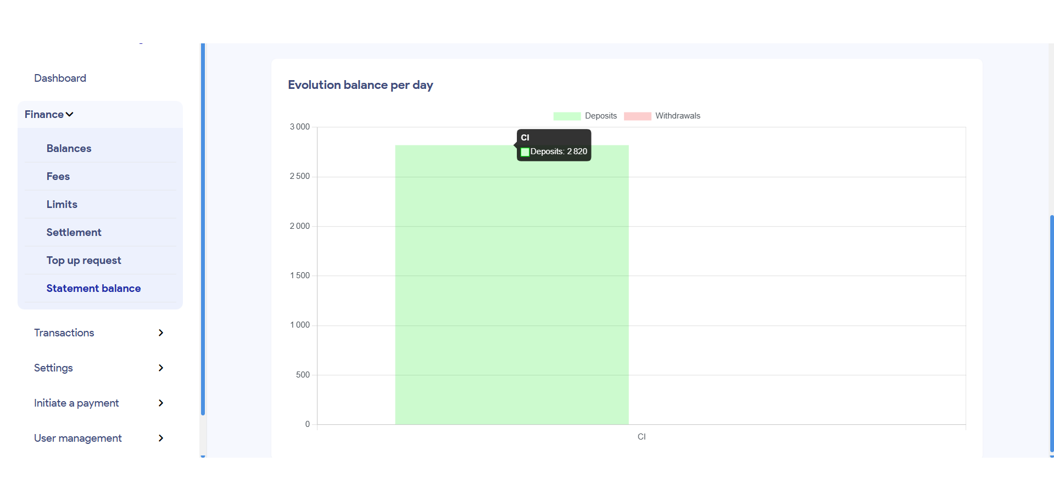The width and height of the screenshot is (1054, 501).
Task: Toggle Withdrawals series via pink legend swatch
Action: (x=637, y=116)
